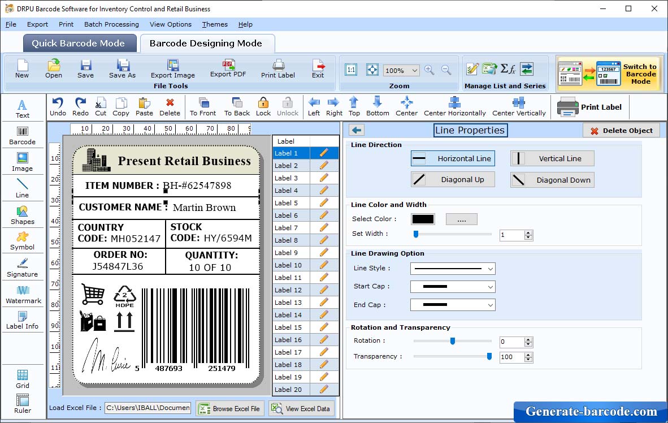Open the 100% zoom dropdown
The height and width of the screenshot is (423, 668).
click(x=401, y=70)
